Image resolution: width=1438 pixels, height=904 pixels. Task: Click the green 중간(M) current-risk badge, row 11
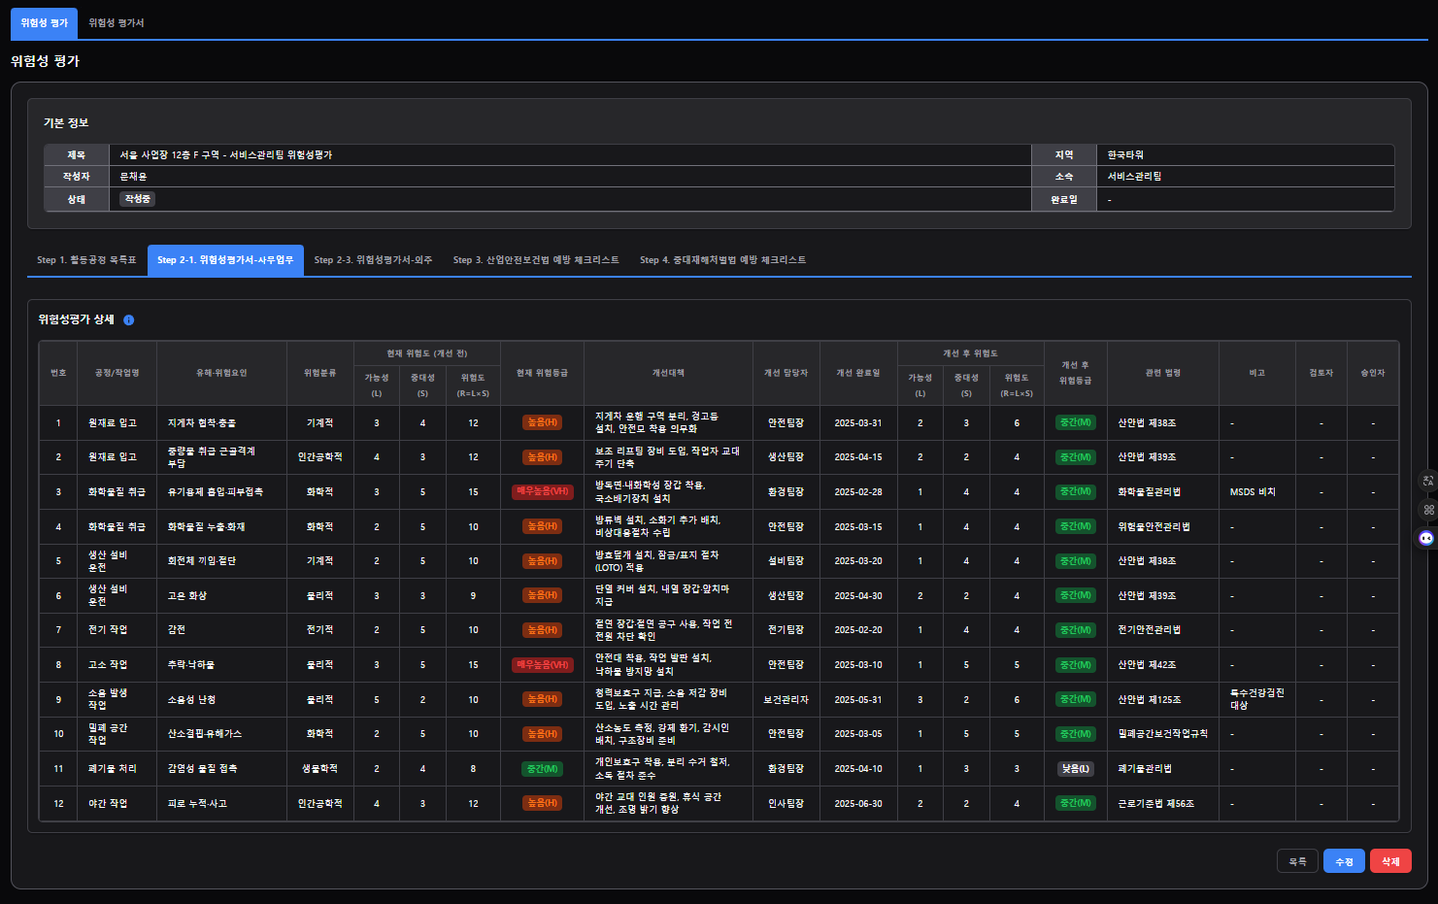click(x=543, y=769)
